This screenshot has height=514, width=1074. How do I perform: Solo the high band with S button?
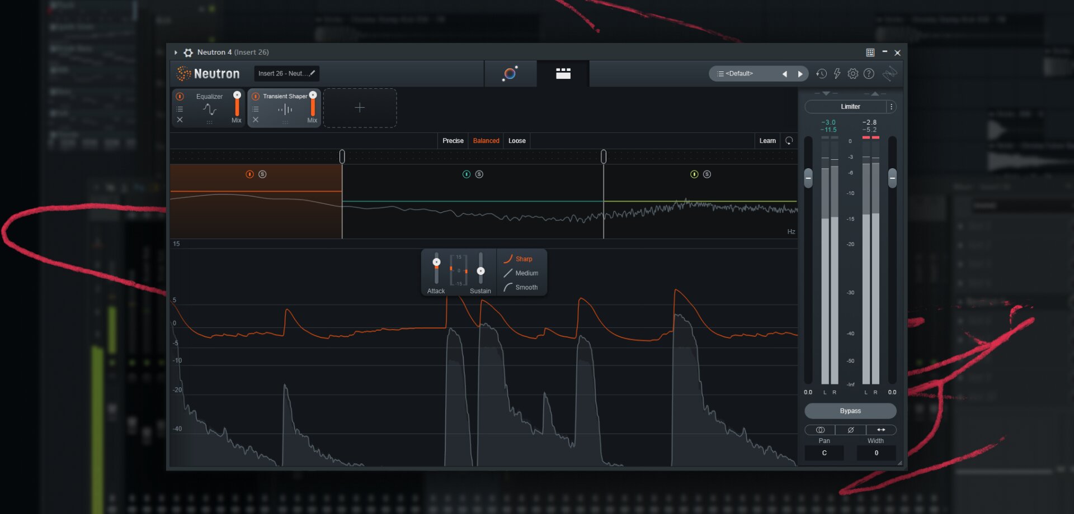point(707,174)
